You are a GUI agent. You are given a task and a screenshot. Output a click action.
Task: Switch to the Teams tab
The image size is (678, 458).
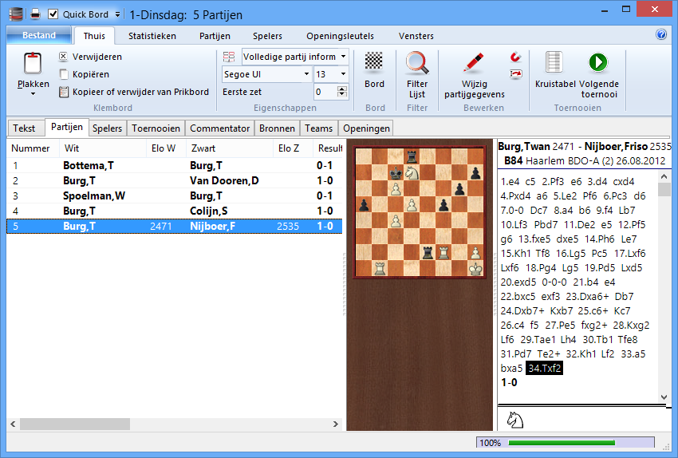(x=319, y=128)
